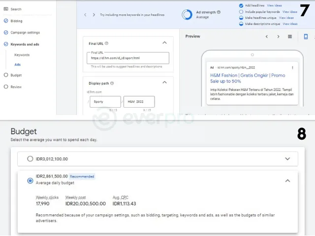Click the H&M_2022 display path field
This screenshot has height=236, width=315.
point(139,102)
